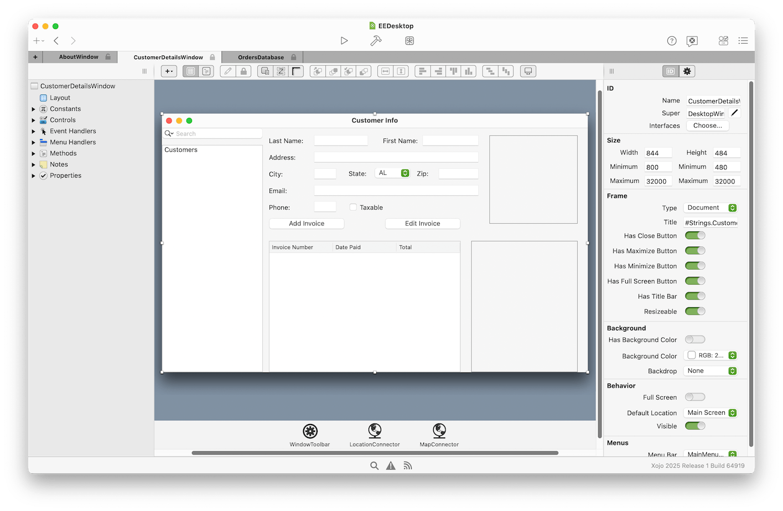The image size is (783, 511).
Task: Show project warnings with the triangle icon
Action: click(391, 466)
